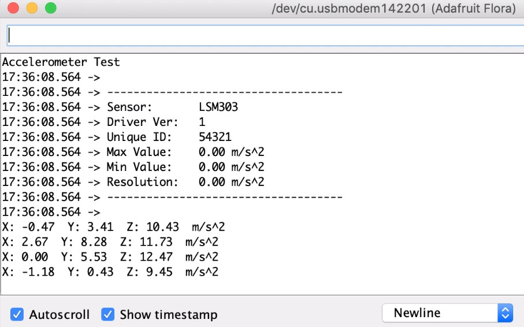Screen dimensions: 524x327
Task: Click the Resolution output line
Action: click(x=133, y=182)
